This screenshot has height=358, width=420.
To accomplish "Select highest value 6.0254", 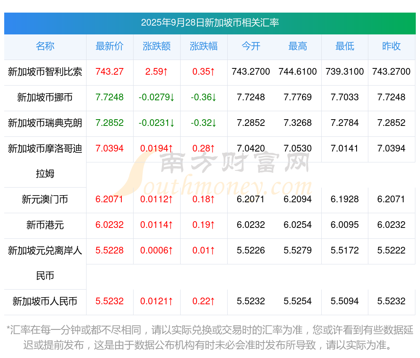I will [x=298, y=225].
